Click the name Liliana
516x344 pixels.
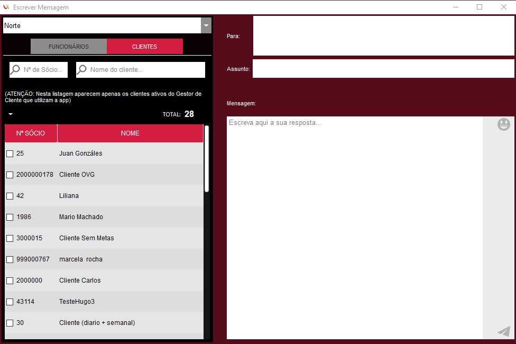tap(69, 196)
